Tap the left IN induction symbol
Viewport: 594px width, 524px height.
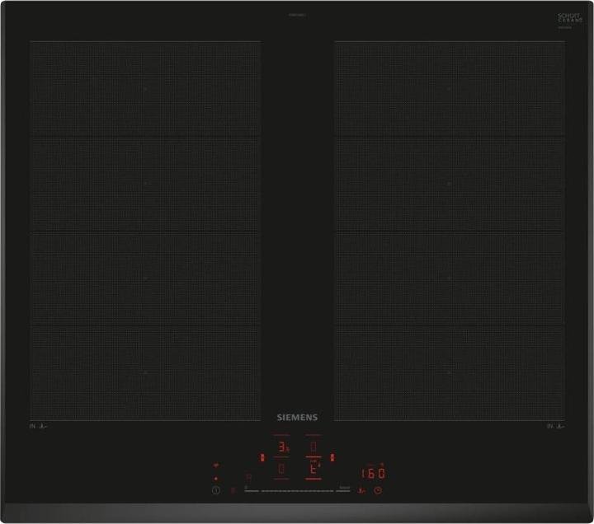click(x=38, y=426)
